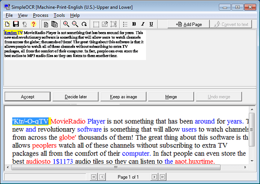The width and height of the screenshot is (260, 184).
Task: Click the red word aaot.huxrtime.
Action: (195, 161)
